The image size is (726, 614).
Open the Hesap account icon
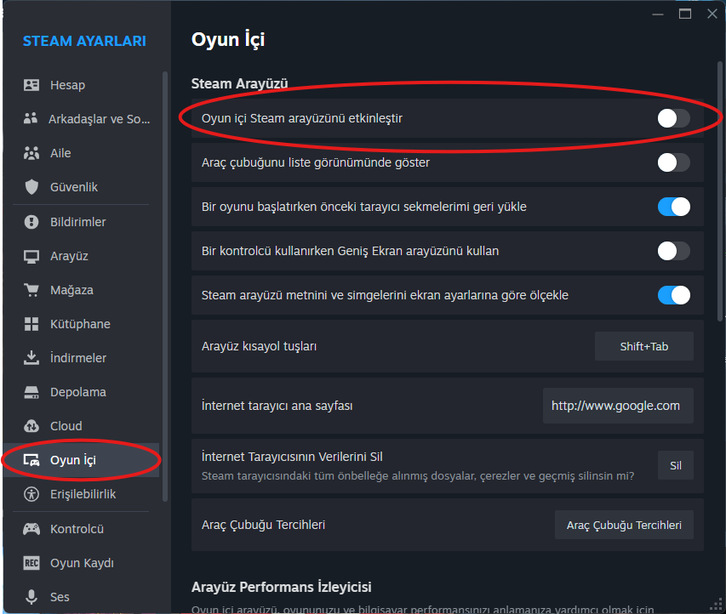point(31,85)
